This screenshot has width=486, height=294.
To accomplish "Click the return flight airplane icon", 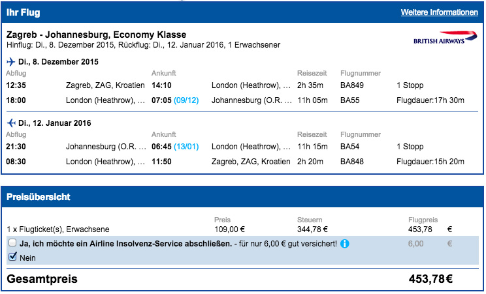I will coord(10,123).
